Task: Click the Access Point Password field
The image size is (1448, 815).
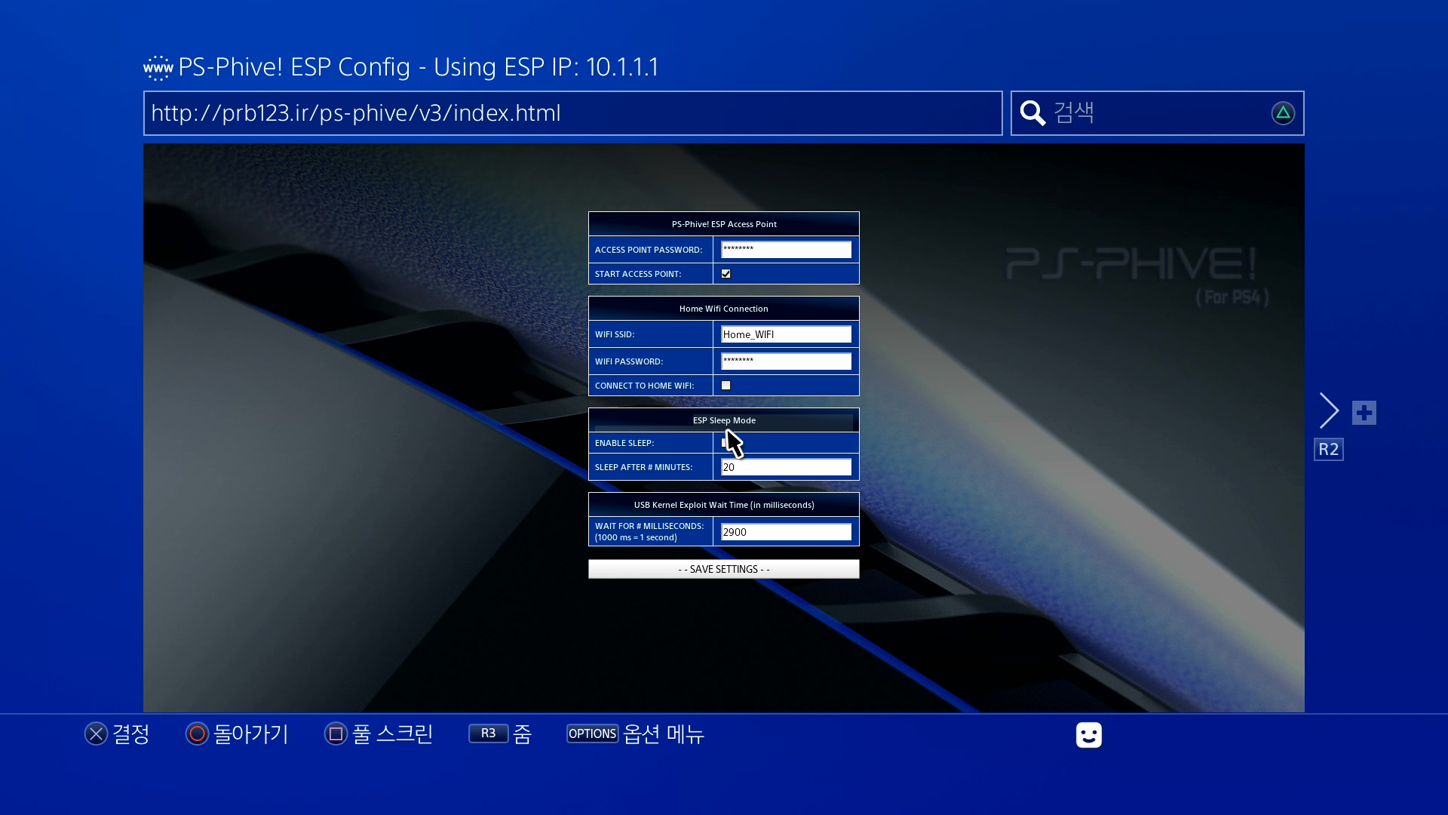Action: 787,250
